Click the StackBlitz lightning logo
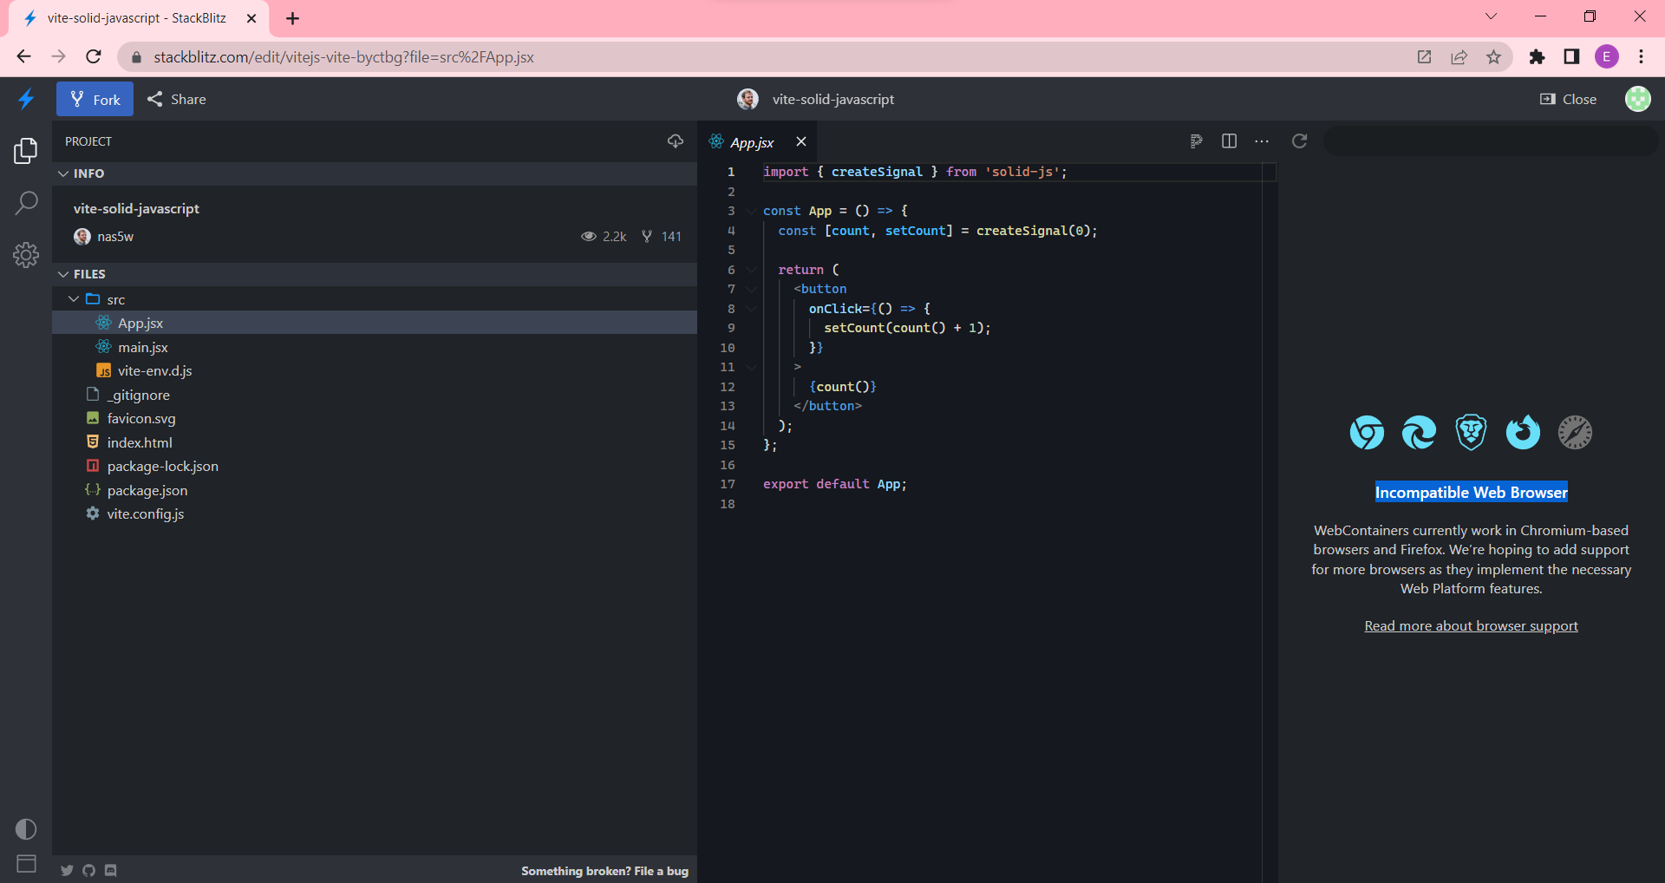 pyautogui.click(x=25, y=99)
